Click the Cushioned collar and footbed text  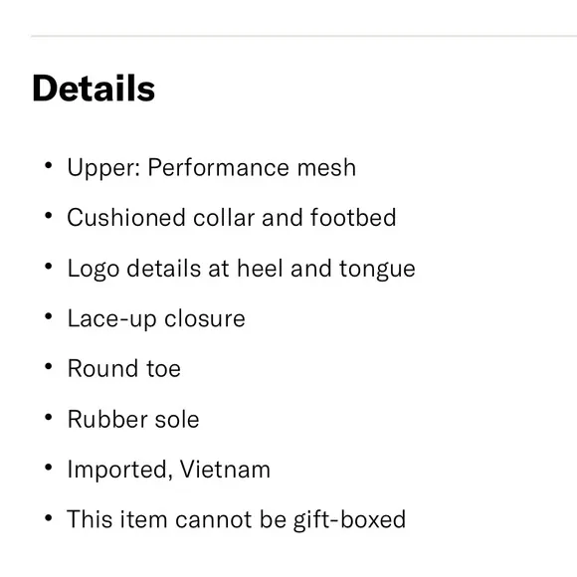[232, 217]
